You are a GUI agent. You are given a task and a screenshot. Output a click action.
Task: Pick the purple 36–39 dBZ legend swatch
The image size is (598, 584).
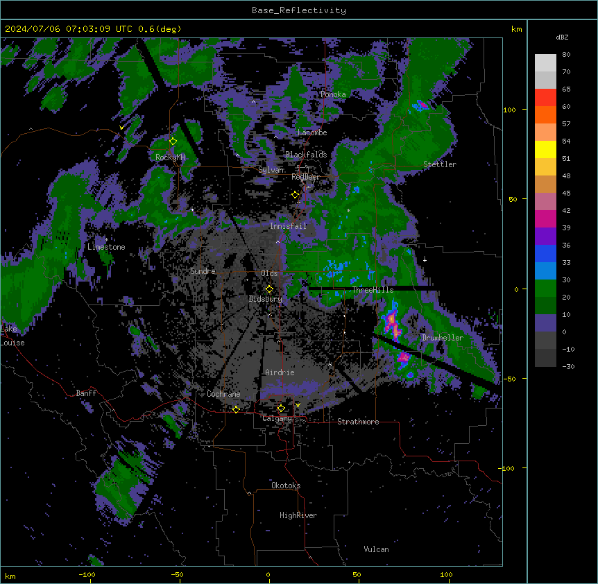(x=545, y=237)
